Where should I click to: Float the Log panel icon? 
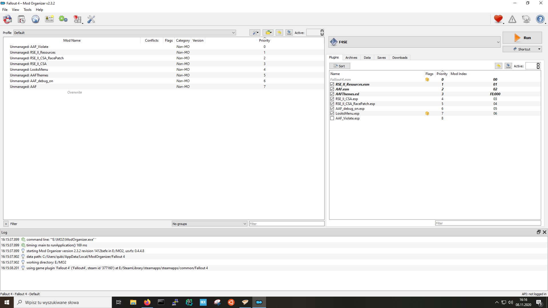[539, 232]
